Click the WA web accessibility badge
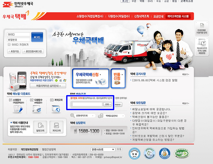The image size is (213, 164). click(182, 154)
